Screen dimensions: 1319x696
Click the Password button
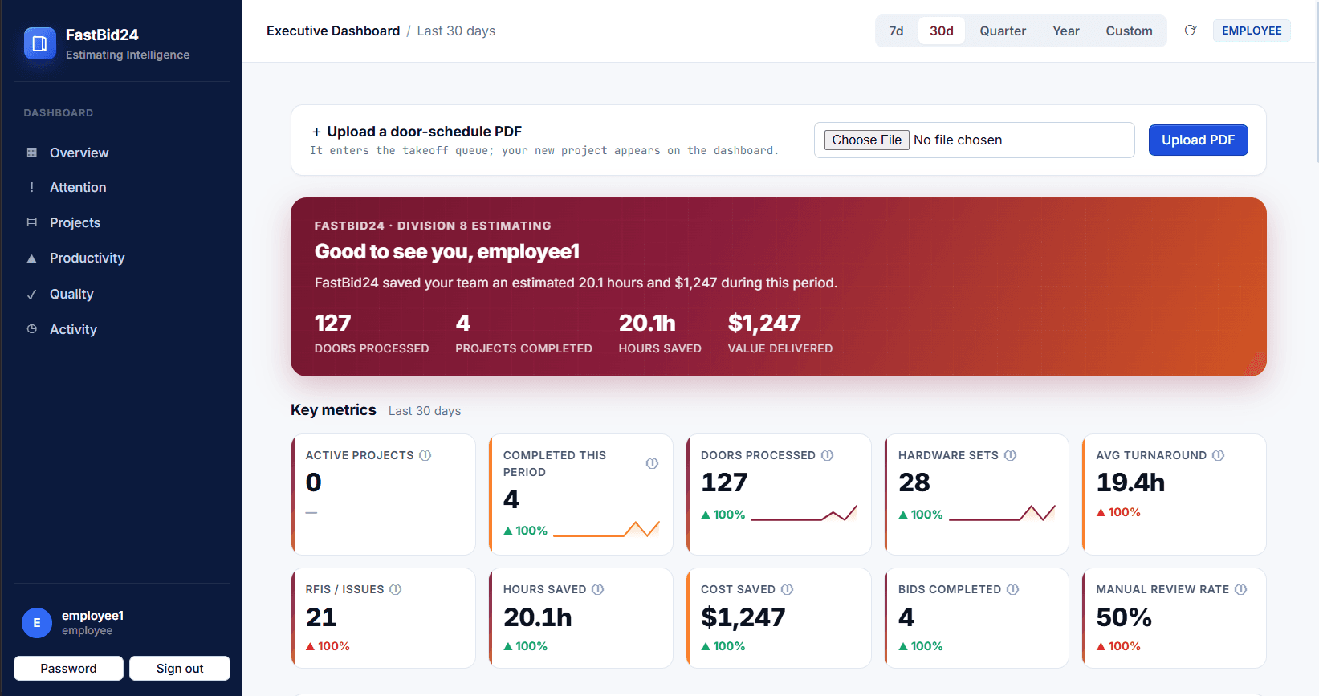coord(68,668)
